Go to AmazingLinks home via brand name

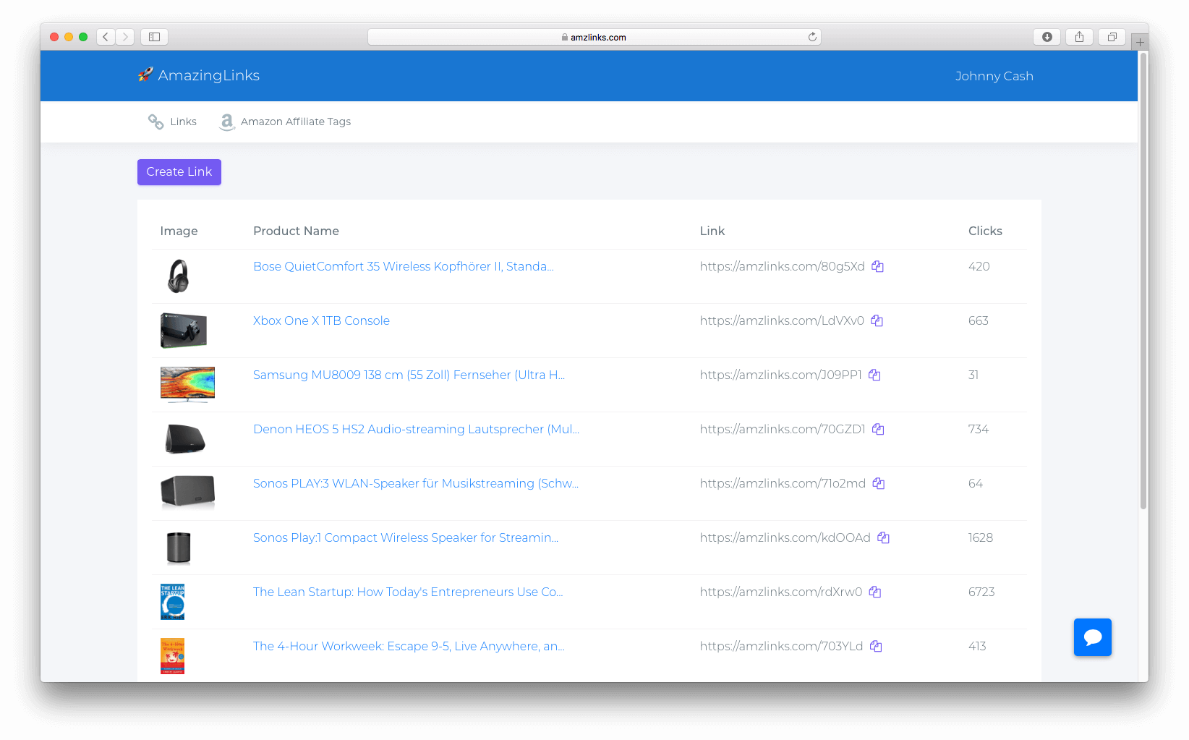pos(209,75)
